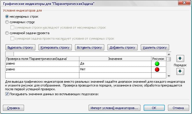Click the table scrollbar up arrow
This screenshot has width=192, height=114.
[x=169, y=54]
